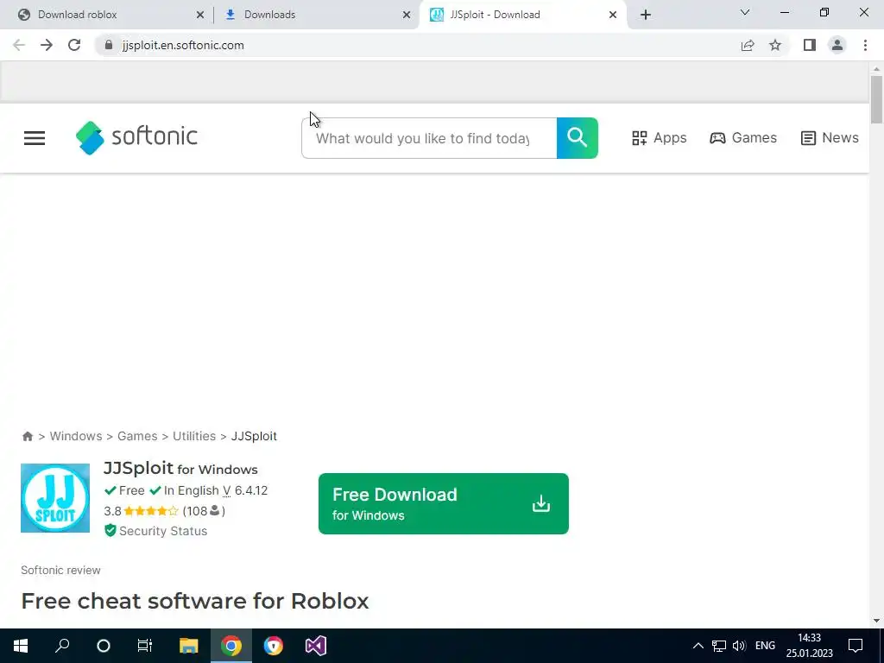The image size is (884, 663).
Task: Open the Chrome profile avatar menu
Action: pyautogui.click(x=837, y=45)
